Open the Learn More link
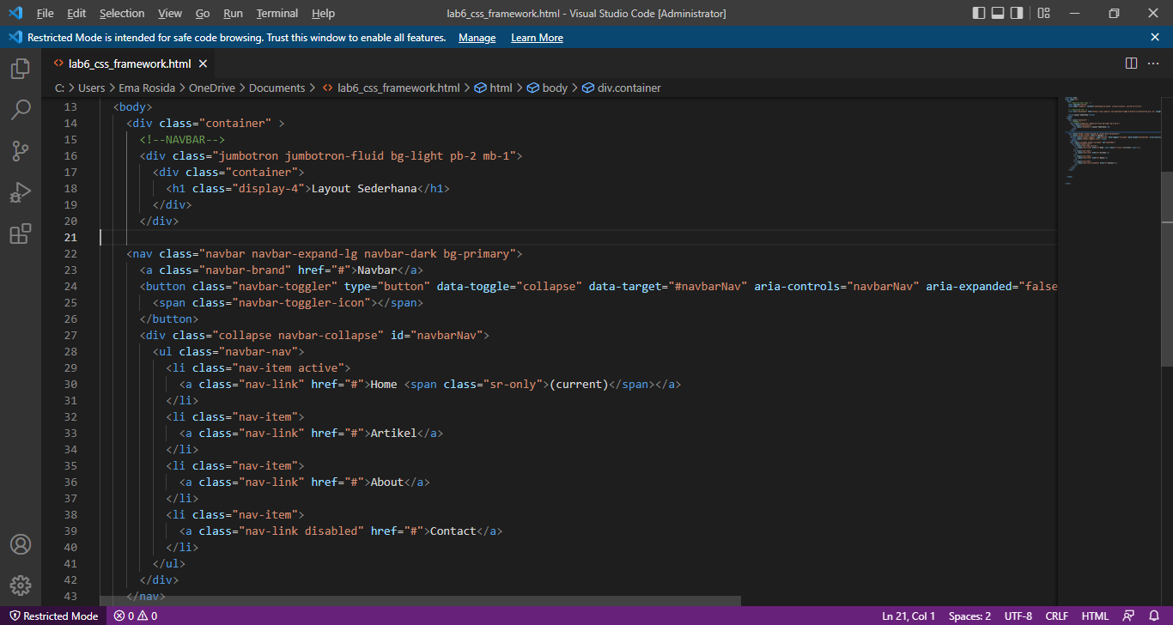The height and width of the screenshot is (625, 1173). (537, 37)
